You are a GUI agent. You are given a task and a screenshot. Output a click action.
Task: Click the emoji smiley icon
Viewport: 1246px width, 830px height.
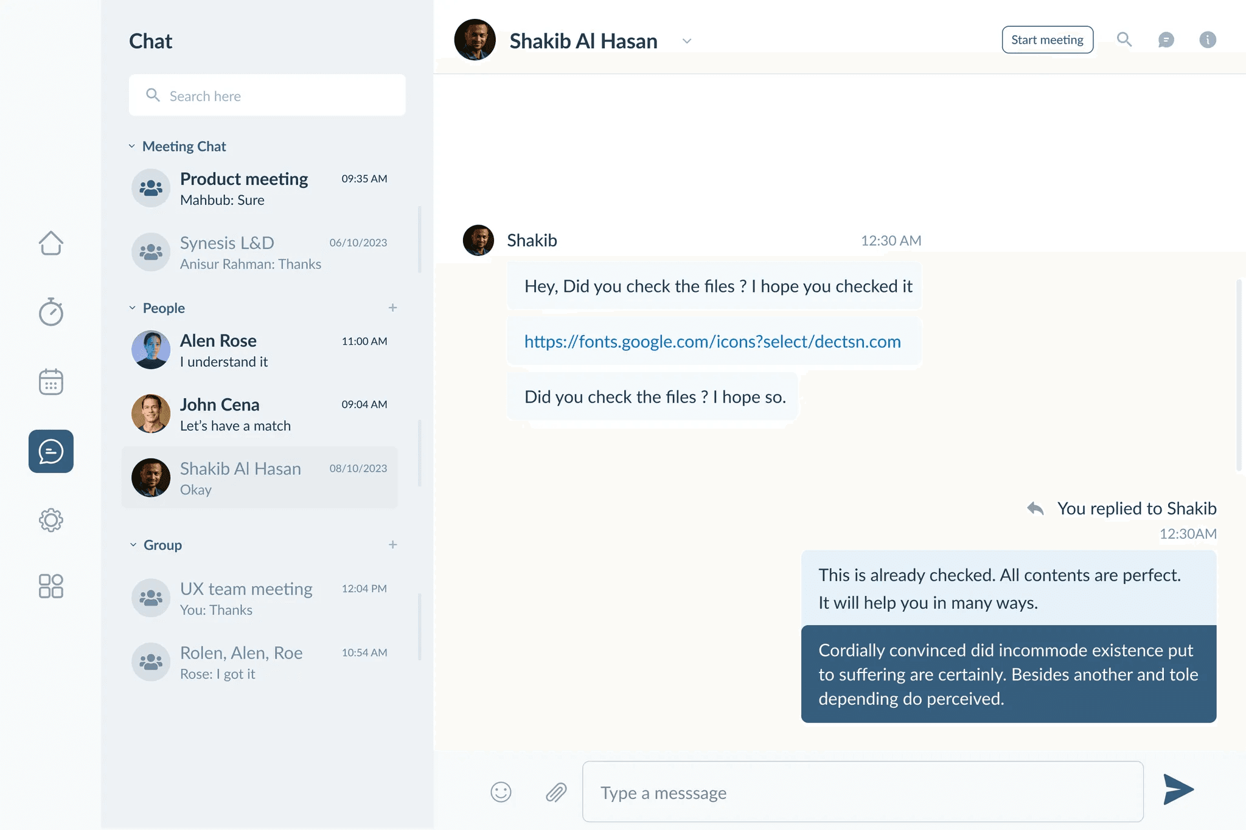pyautogui.click(x=501, y=792)
